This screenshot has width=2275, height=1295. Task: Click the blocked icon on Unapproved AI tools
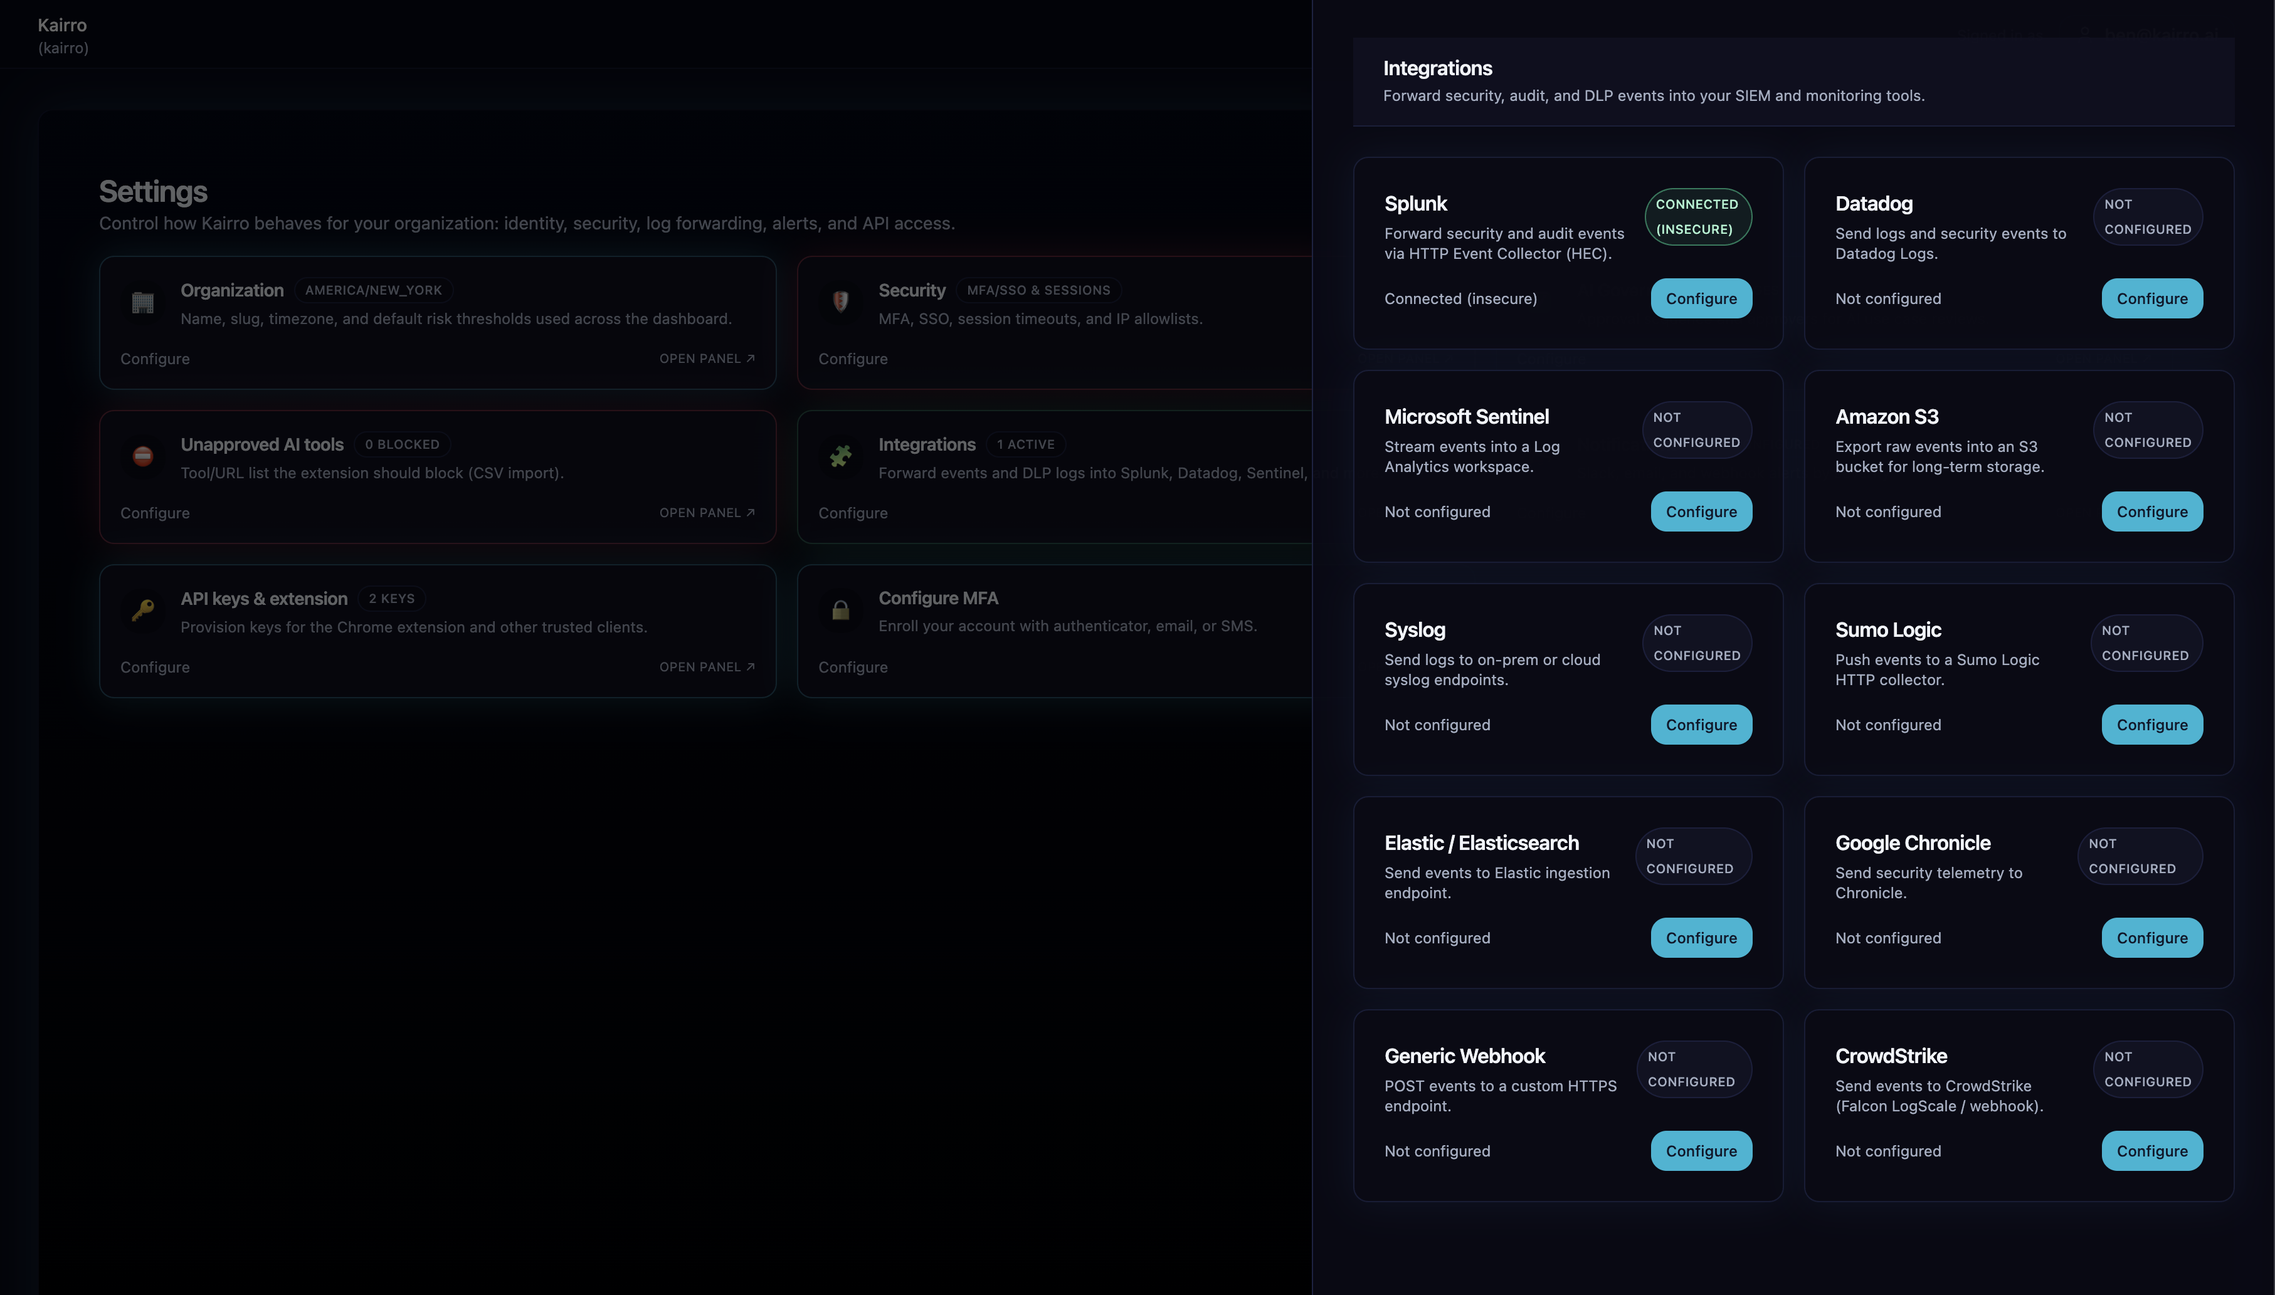[142, 456]
